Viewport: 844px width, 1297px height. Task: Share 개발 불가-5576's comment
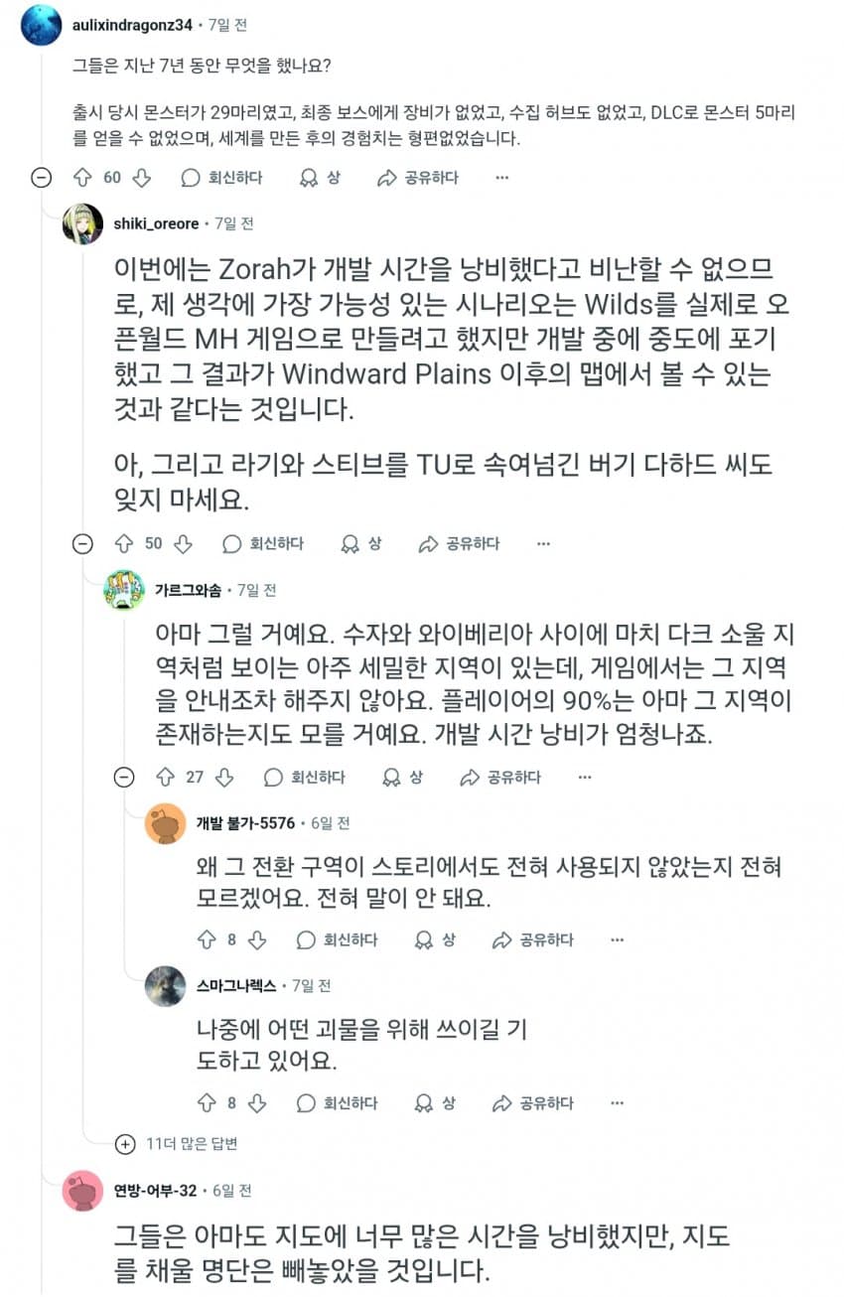point(501,938)
